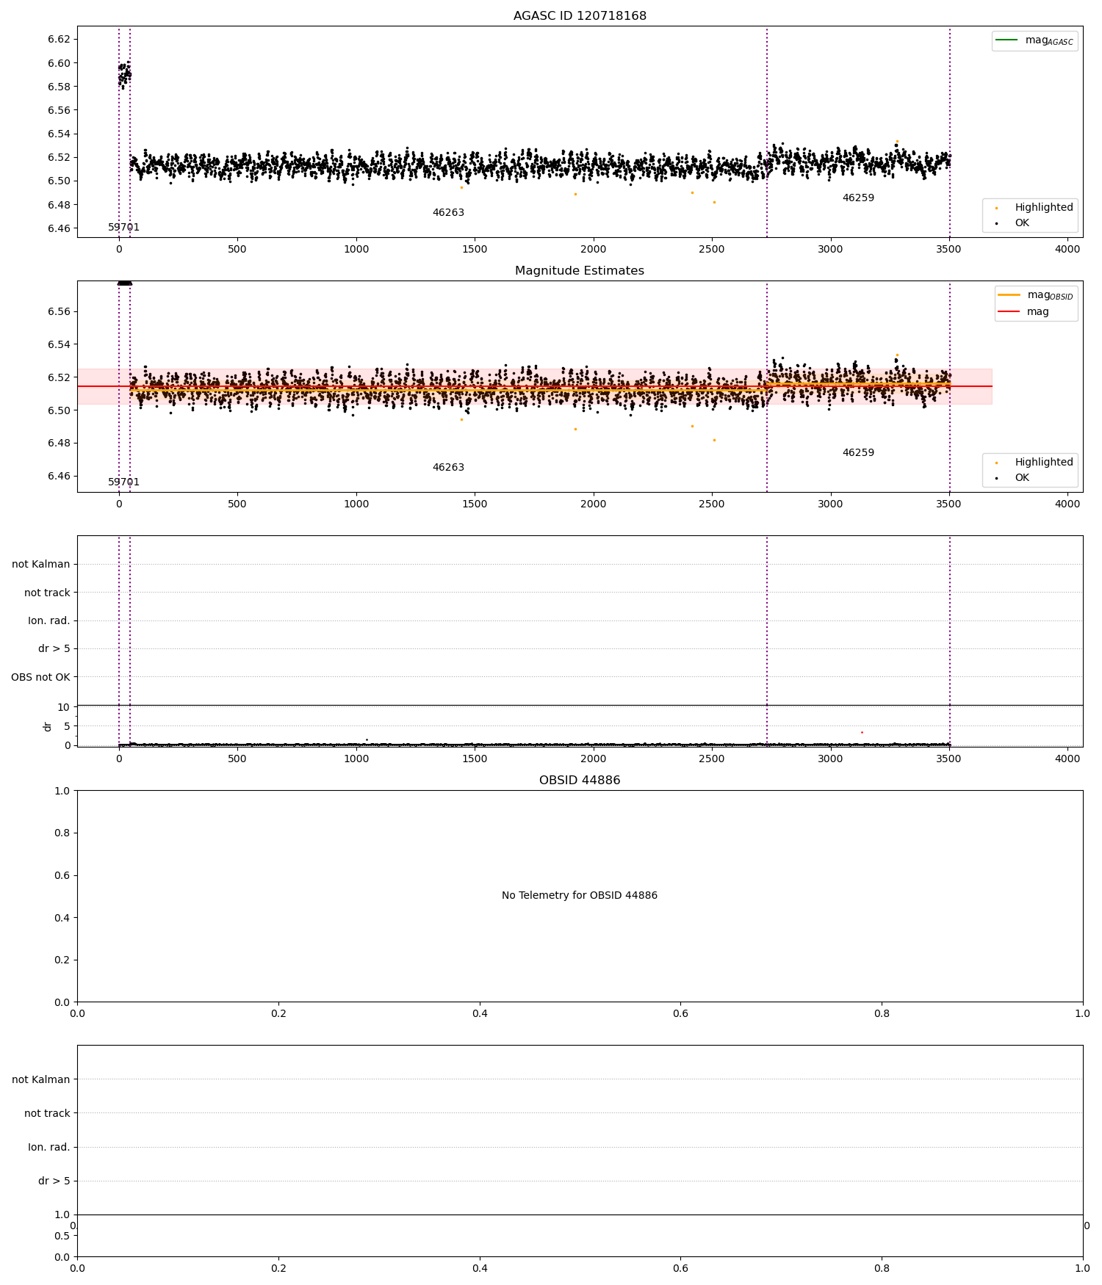The height and width of the screenshot is (1285, 1102).
Task: Click 'dr > 5' label in the bottom plot
Action: 54,1181
